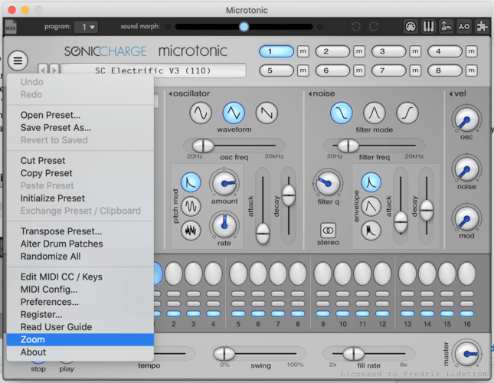Select drum channel 3 button
Image resolution: width=494 pixels, height=383 pixels.
(x=389, y=51)
